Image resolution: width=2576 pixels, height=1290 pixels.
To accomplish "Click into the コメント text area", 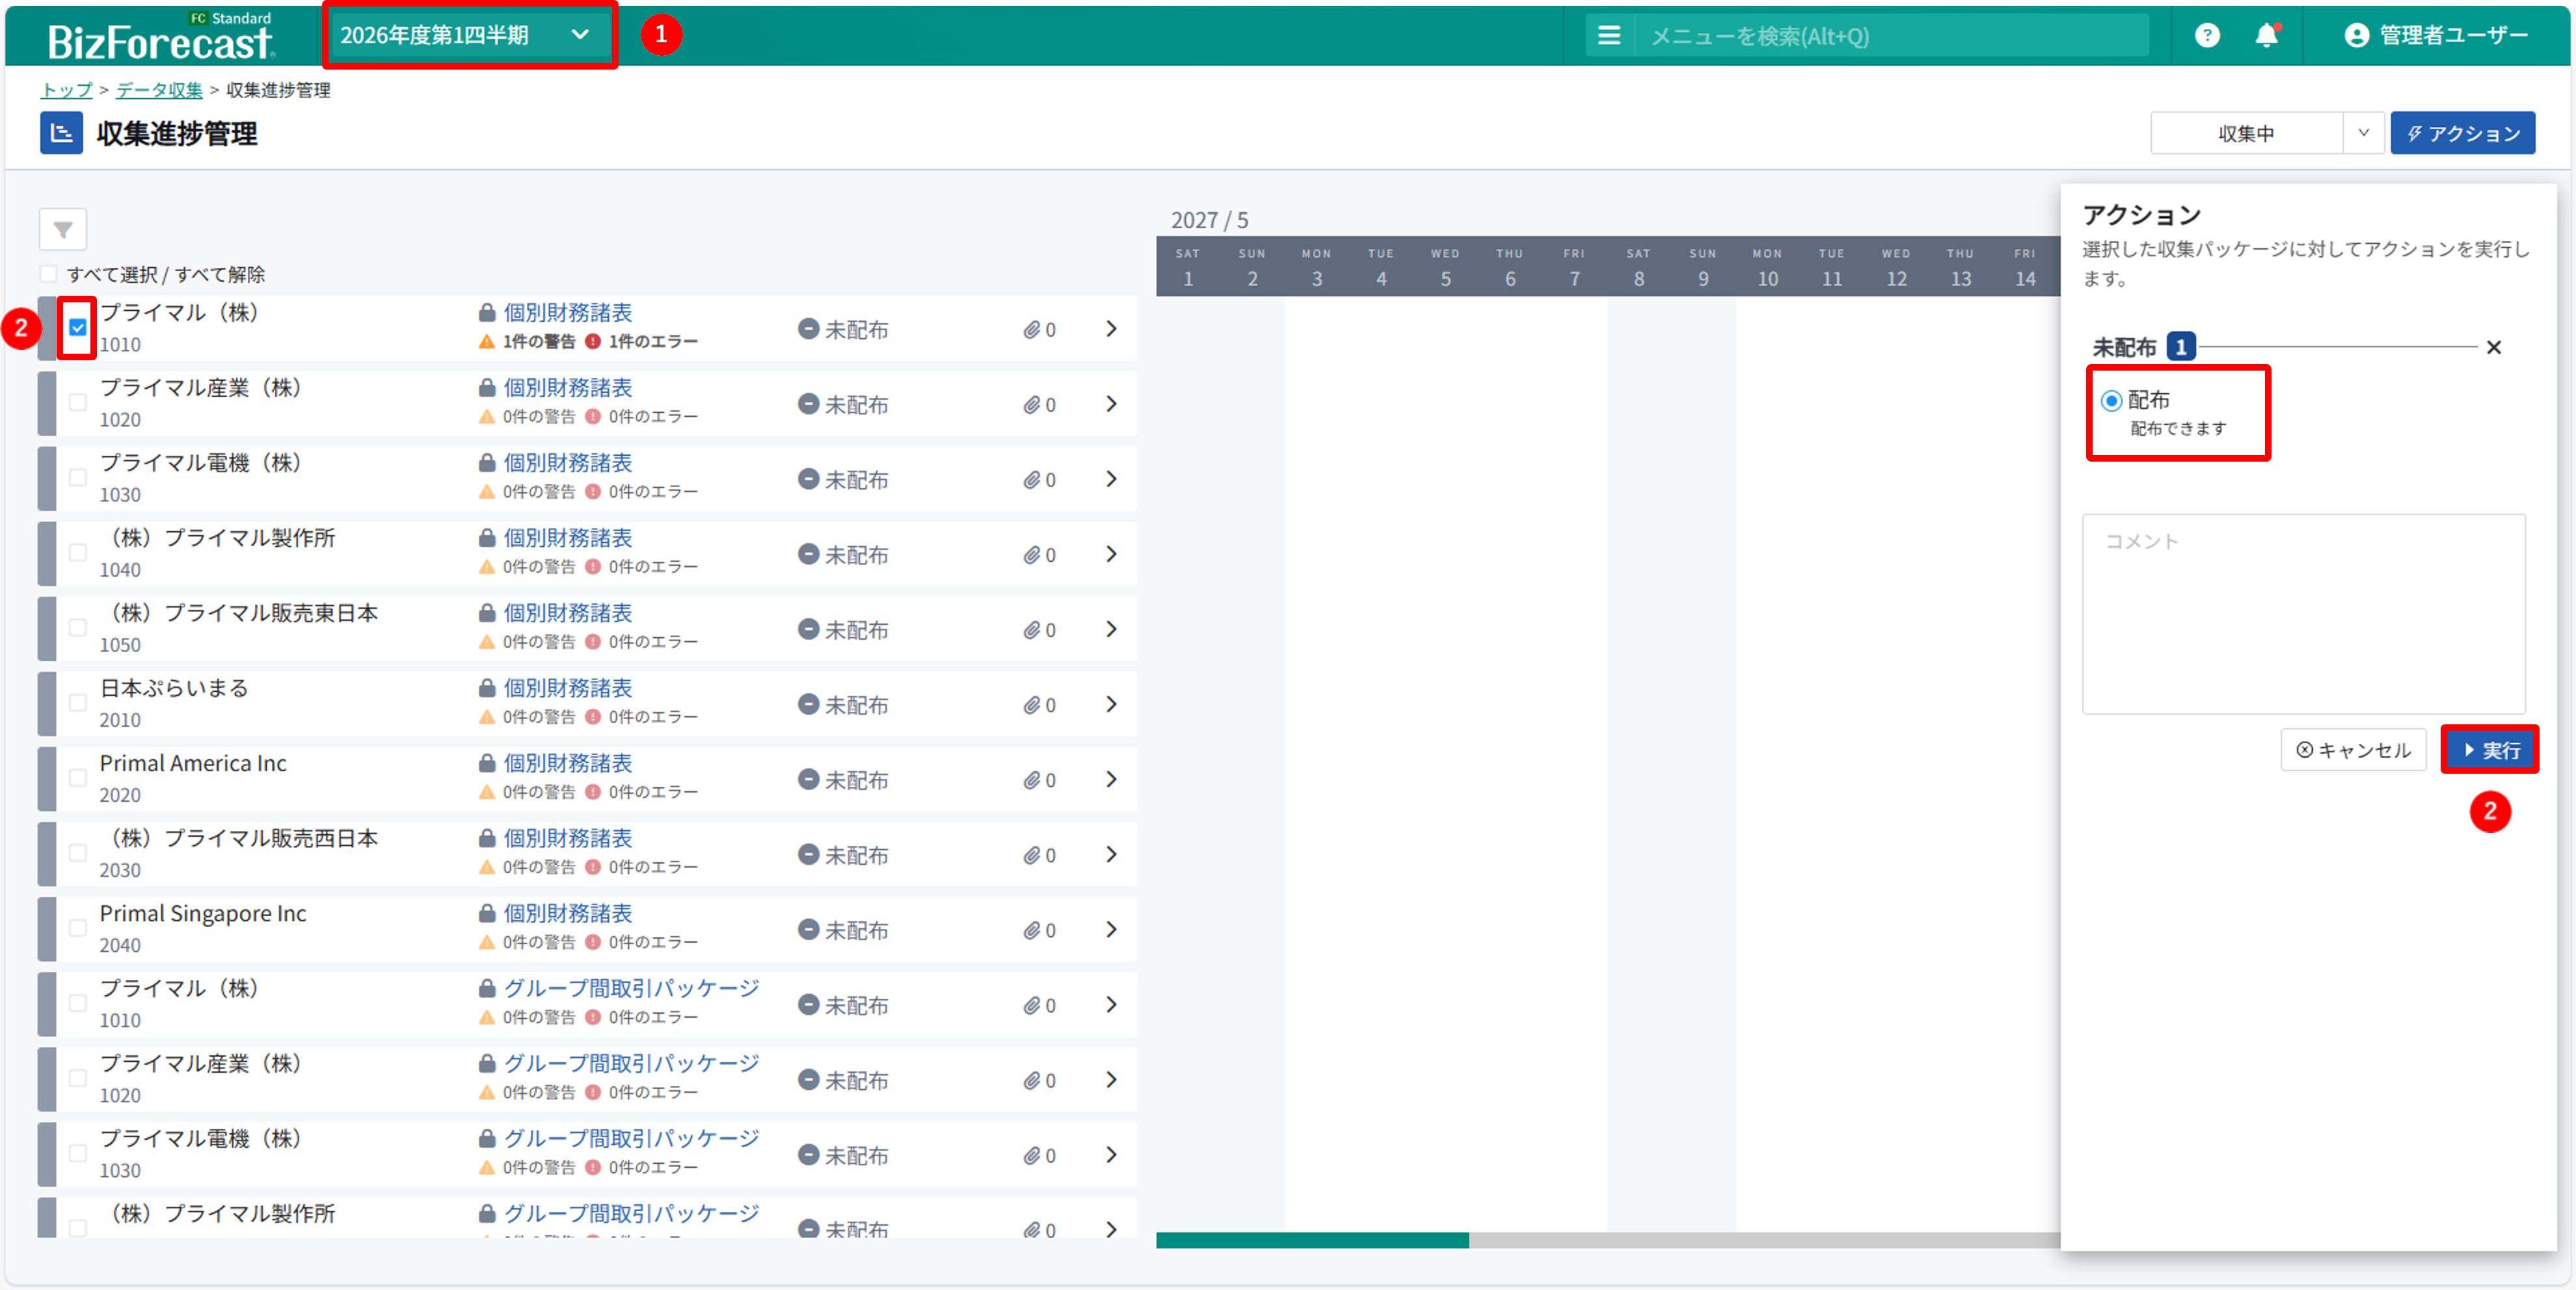I will tap(2303, 614).
